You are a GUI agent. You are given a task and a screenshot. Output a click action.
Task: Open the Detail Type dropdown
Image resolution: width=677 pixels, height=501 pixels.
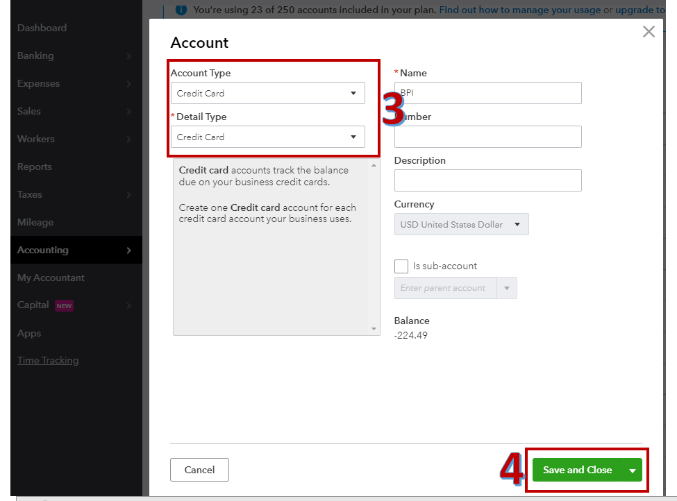tap(267, 137)
